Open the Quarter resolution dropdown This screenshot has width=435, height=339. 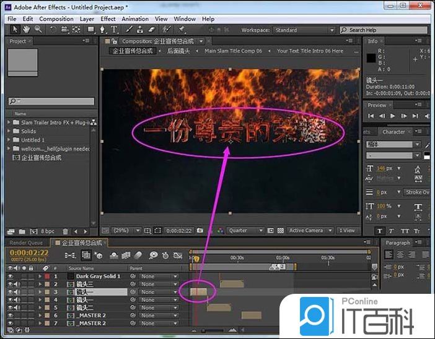246,231
